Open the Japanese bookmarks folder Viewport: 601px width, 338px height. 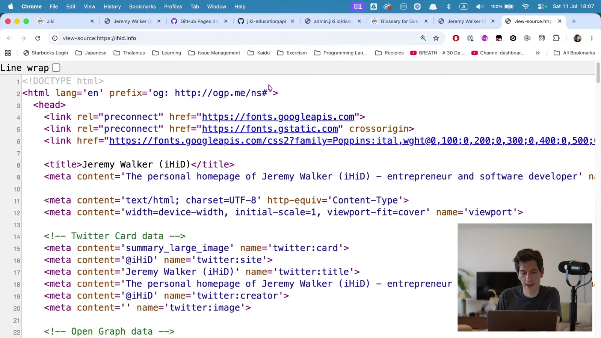(x=91, y=53)
